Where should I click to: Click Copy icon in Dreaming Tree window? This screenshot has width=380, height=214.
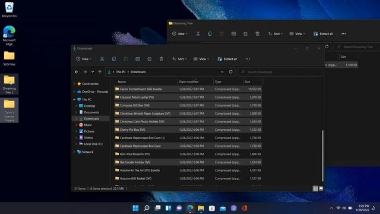pos(210,34)
